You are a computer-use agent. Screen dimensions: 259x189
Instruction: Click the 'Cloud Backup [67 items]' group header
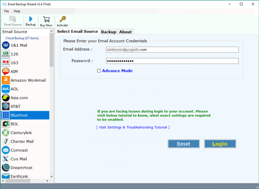pos(22,38)
